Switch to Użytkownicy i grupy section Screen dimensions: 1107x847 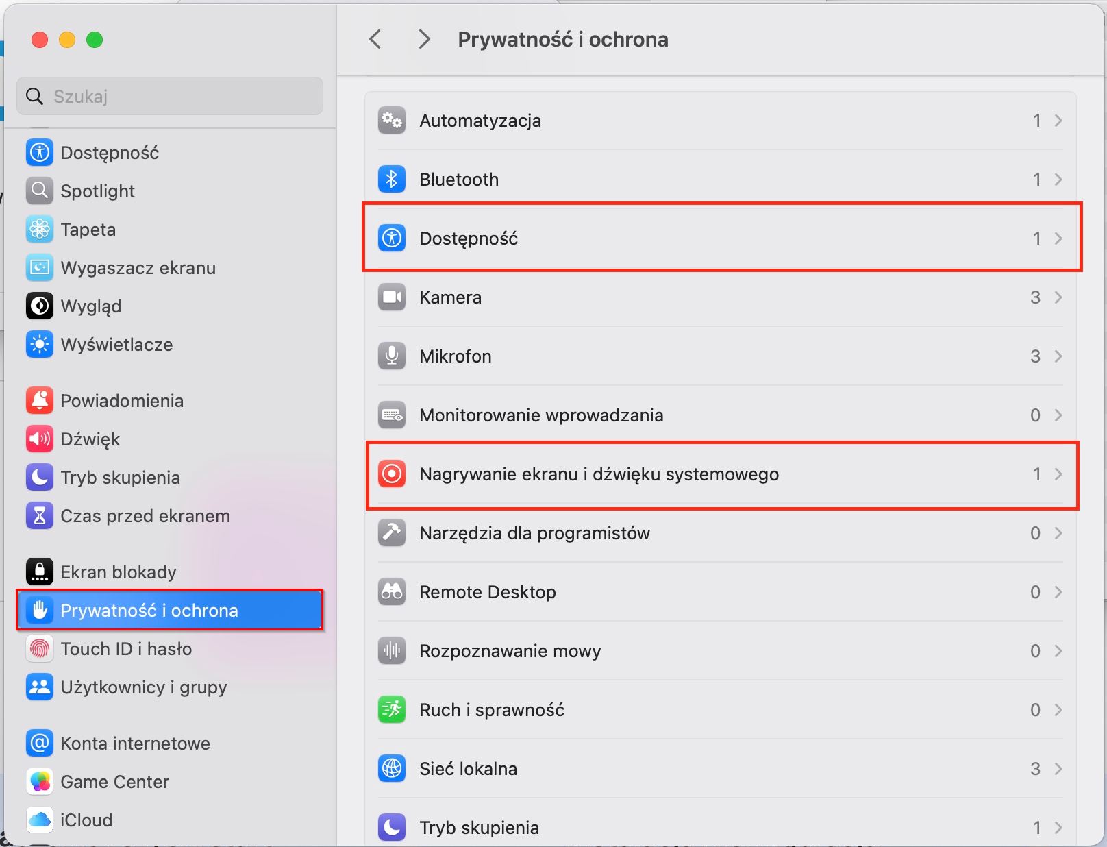(143, 687)
